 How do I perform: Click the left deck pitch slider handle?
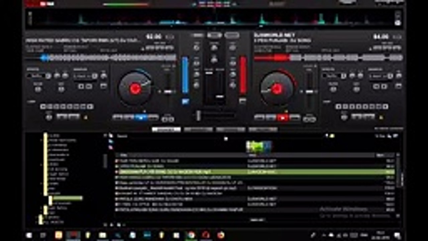[168, 91]
